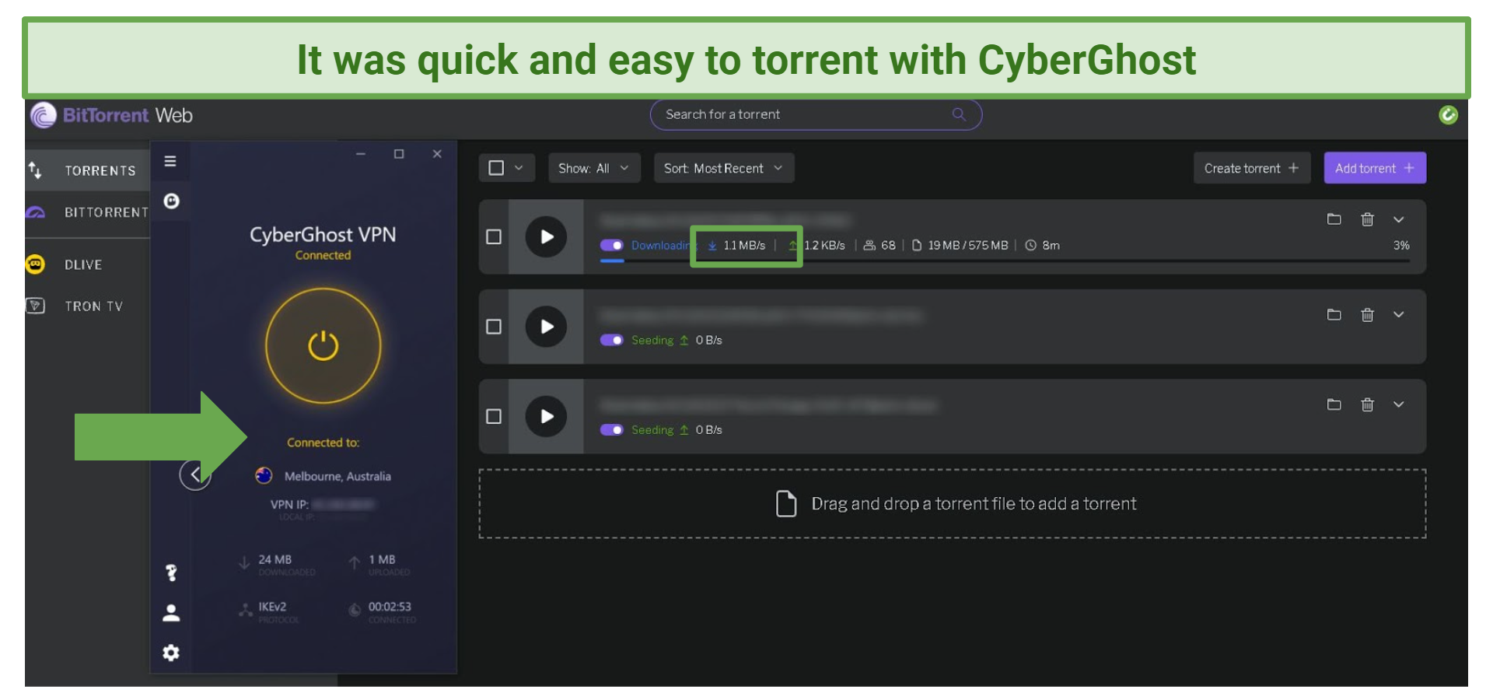This screenshot has height=700, width=1493.
Task: Click the Search for a torrent field
Action: pyautogui.click(x=816, y=114)
